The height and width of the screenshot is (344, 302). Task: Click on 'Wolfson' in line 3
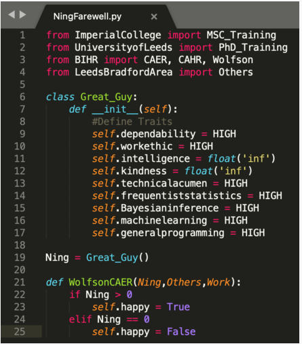[x=233, y=60]
